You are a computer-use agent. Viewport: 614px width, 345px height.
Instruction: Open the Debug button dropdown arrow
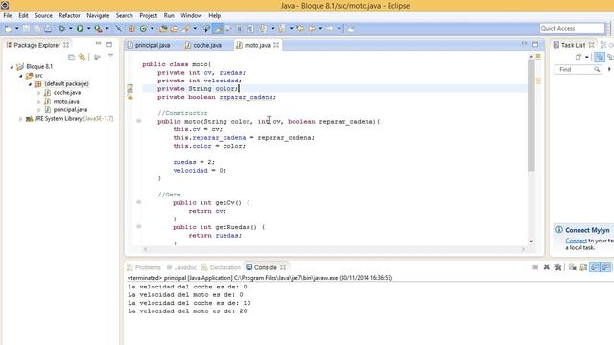[70, 29]
